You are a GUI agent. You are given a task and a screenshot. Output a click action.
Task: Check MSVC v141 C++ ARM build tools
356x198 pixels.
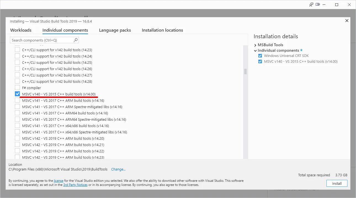click(x=17, y=100)
